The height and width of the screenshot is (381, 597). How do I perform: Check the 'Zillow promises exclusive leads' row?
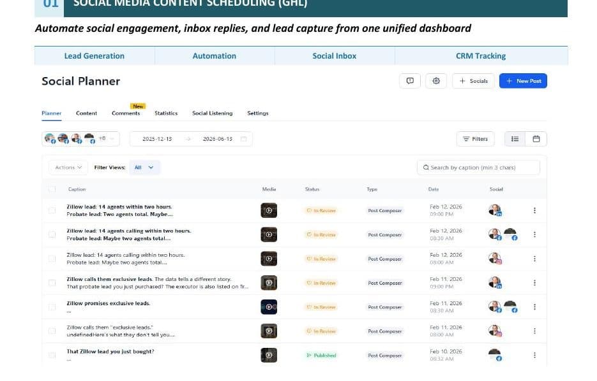coord(52,307)
